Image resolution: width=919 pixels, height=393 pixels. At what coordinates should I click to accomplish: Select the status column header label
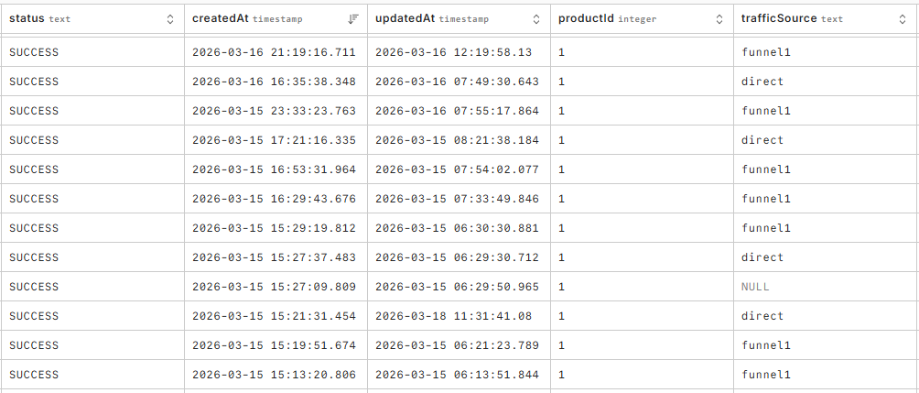click(27, 18)
